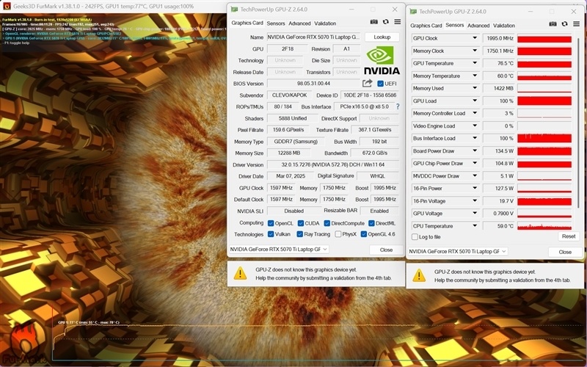Click the refresh icon in left GPU-Z window

(386, 22)
